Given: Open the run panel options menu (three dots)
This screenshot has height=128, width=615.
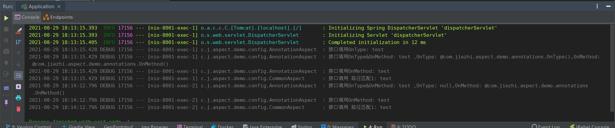Looking at the screenshot, I should (x=597, y=6).
